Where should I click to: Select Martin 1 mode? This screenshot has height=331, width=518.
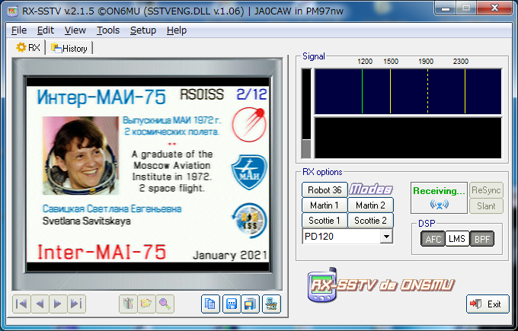[325, 205]
